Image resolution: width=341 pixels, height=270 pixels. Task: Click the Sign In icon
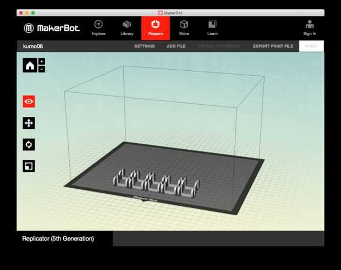click(x=310, y=28)
